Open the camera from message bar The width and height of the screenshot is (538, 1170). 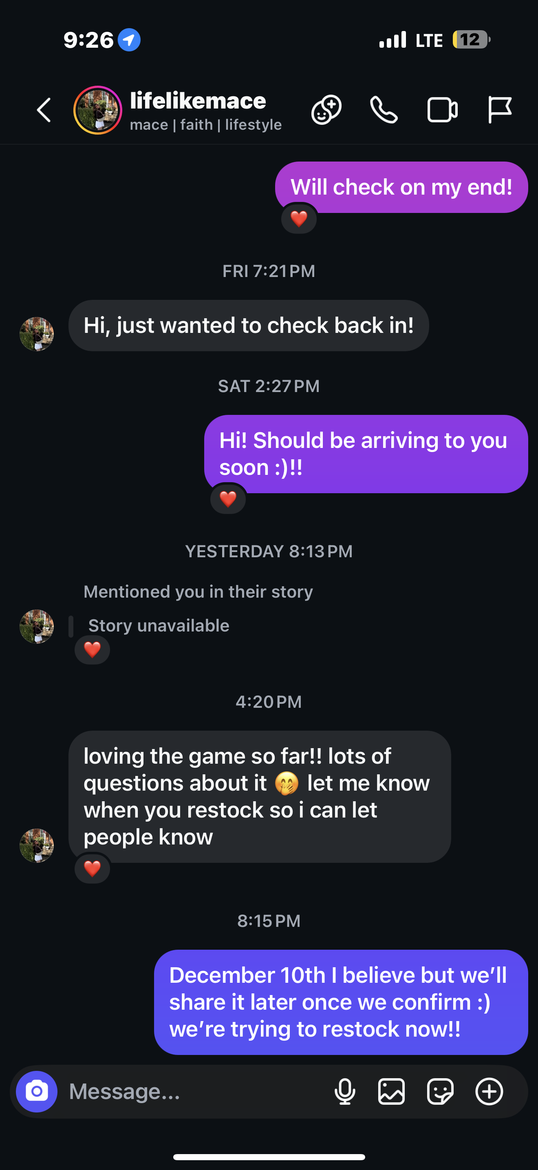tap(37, 1091)
